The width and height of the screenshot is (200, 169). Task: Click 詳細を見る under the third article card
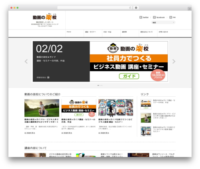point(104,133)
